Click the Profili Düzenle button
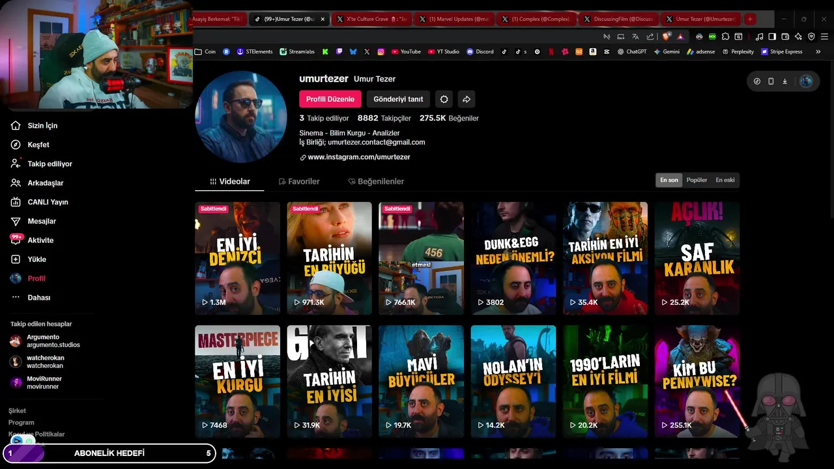The width and height of the screenshot is (834, 469). (x=330, y=99)
